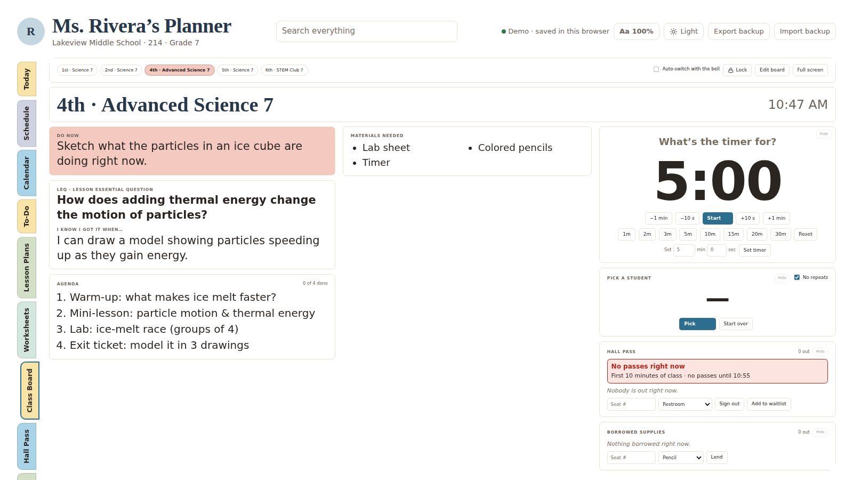Viewport: 853px width, 480px height.
Task: Open the Restroom destination dropdown
Action: coord(685,404)
